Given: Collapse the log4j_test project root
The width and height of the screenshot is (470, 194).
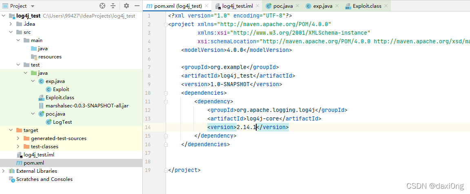Looking at the screenshot, I should pyautogui.click(x=3, y=16).
